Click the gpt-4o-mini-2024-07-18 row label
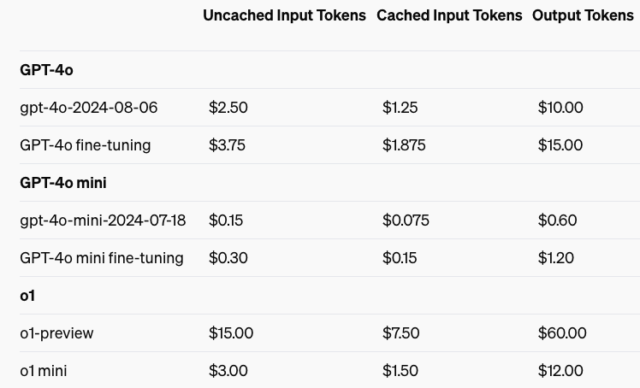The height and width of the screenshot is (388, 640). pyautogui.click(x=103, y=220)
